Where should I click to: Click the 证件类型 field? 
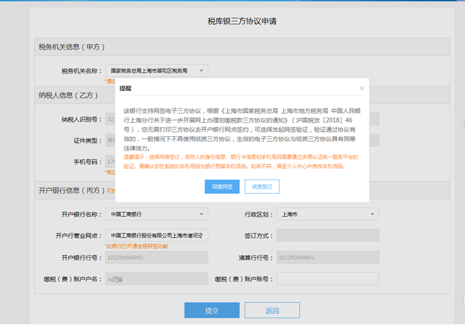click(110, 140)
